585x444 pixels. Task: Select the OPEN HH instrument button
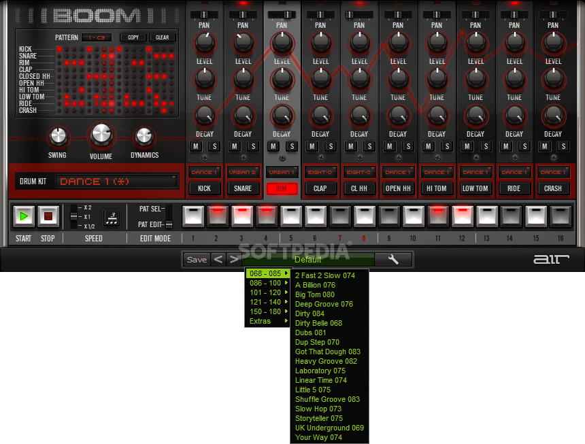point(398,188)
